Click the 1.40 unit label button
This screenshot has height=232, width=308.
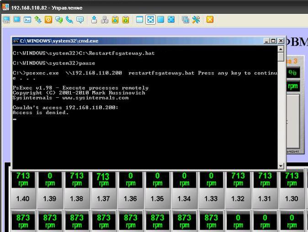[22, 199]
